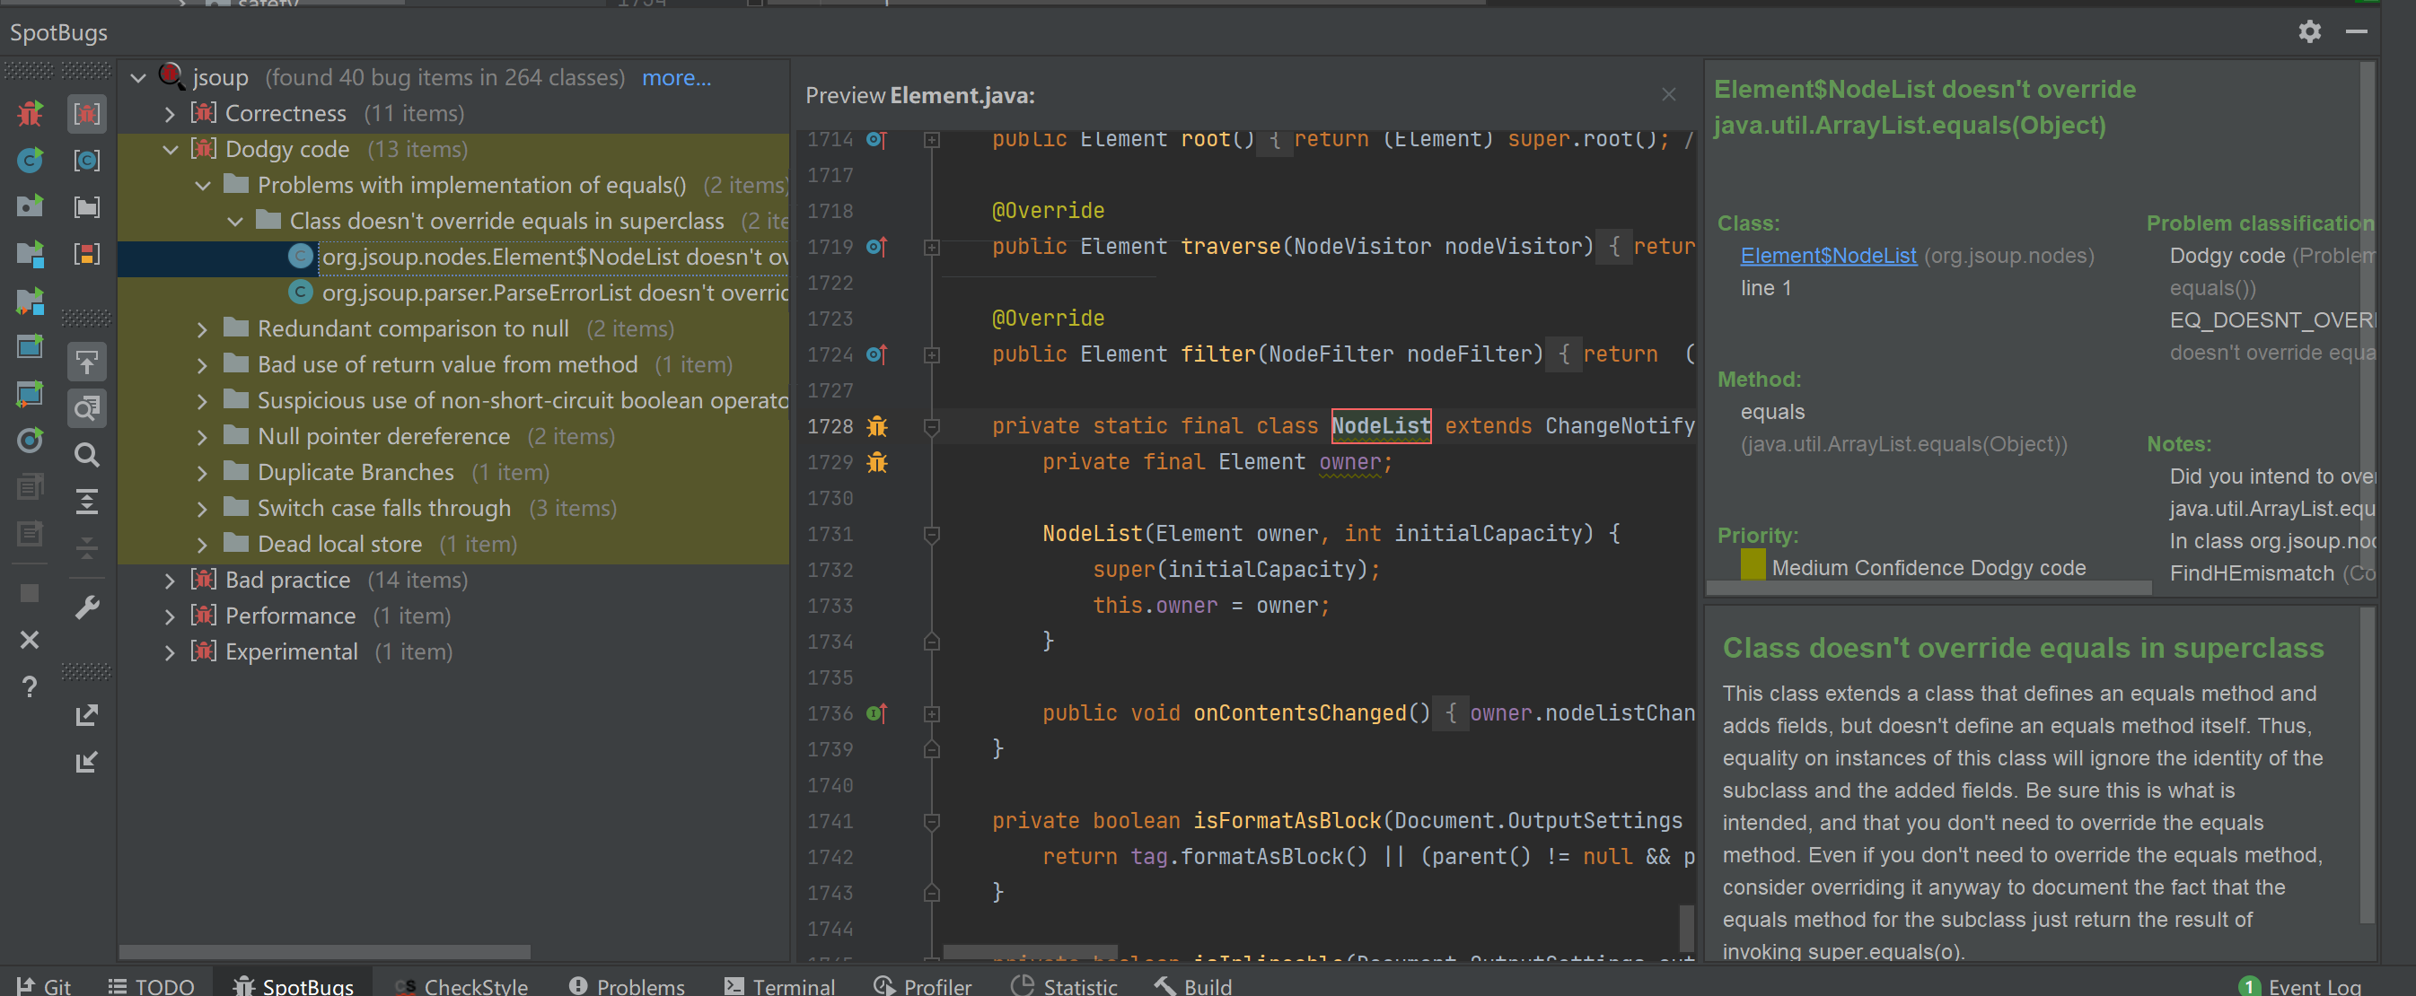Analyze class under cursor icon
Viewport: 2416px width, 996px height.
pyautogui.click(x=30, y=161)
